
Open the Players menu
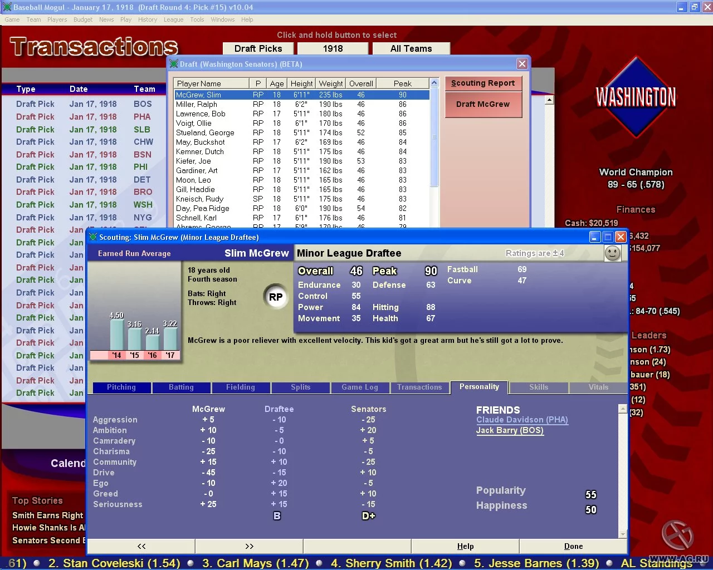pyautogui.click(x=57, y=19)
